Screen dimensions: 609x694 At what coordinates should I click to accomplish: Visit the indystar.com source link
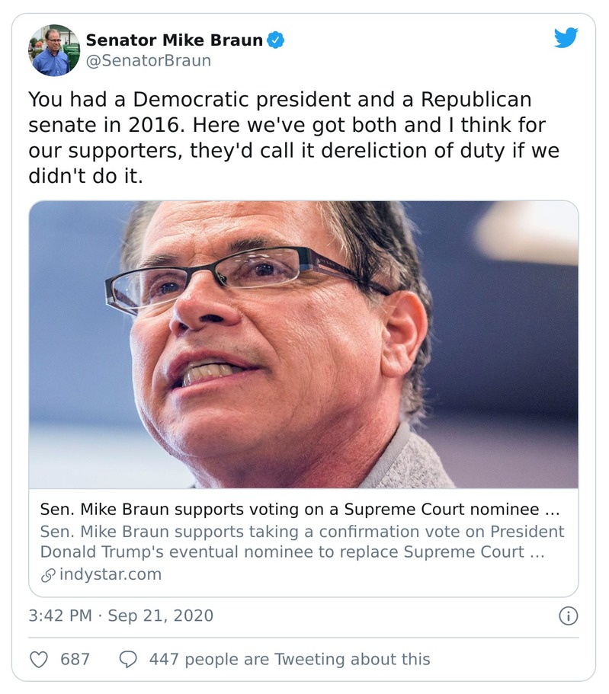pos(110,574)
